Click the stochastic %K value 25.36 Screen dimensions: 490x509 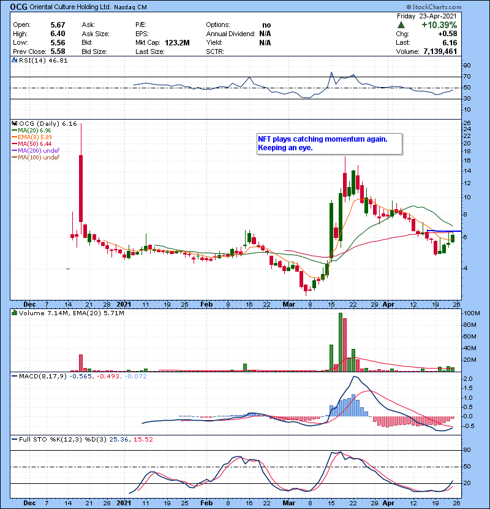tap(119, 439)
